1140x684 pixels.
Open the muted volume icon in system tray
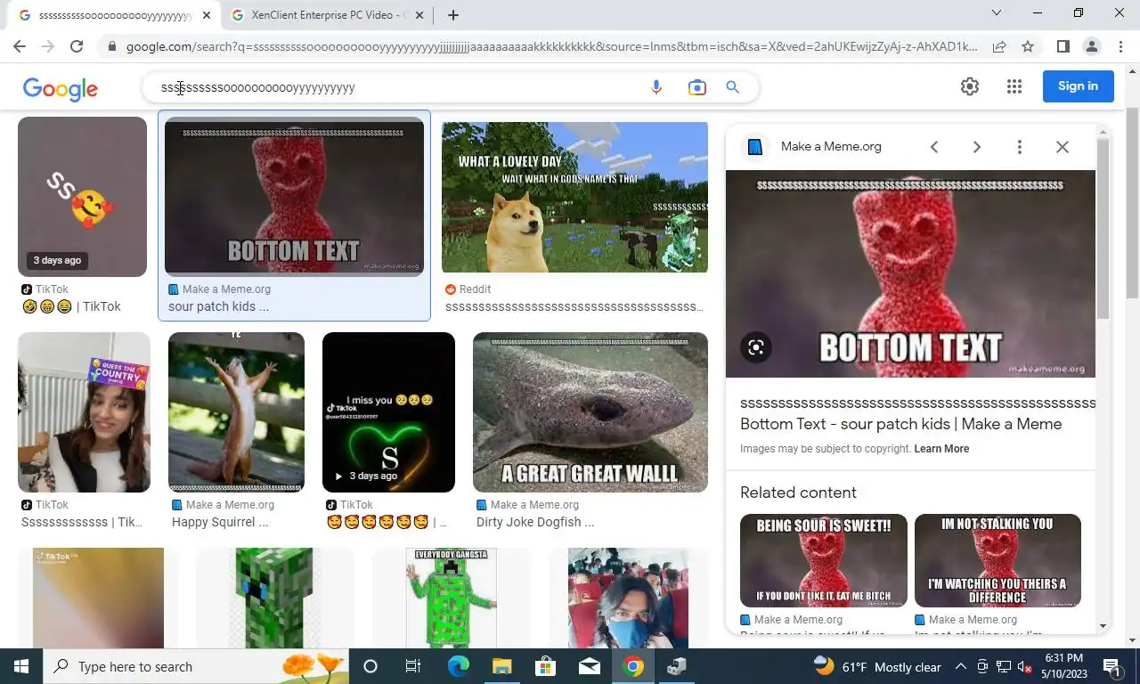pyautogui.click(x=1024, y=666)
